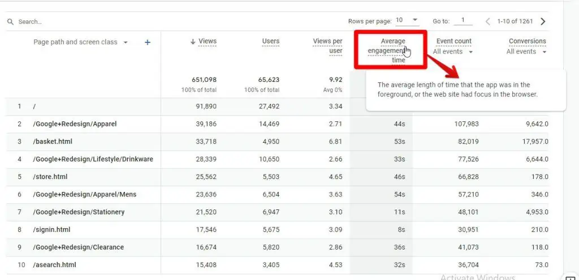
Task: Click the 17,957.0 conversions cell
Action: point(535,142)
